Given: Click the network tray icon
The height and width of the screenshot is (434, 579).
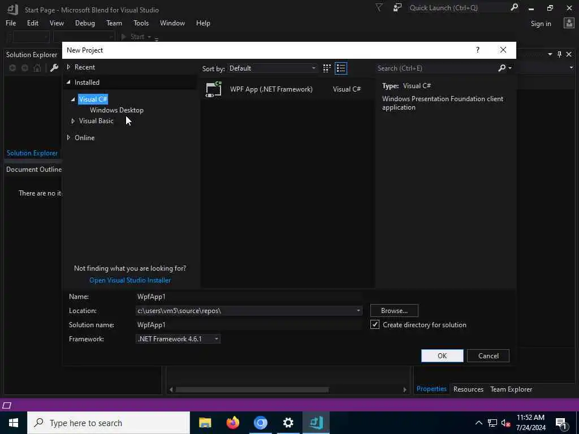Looking at the screenshot, I should point(492,423).
